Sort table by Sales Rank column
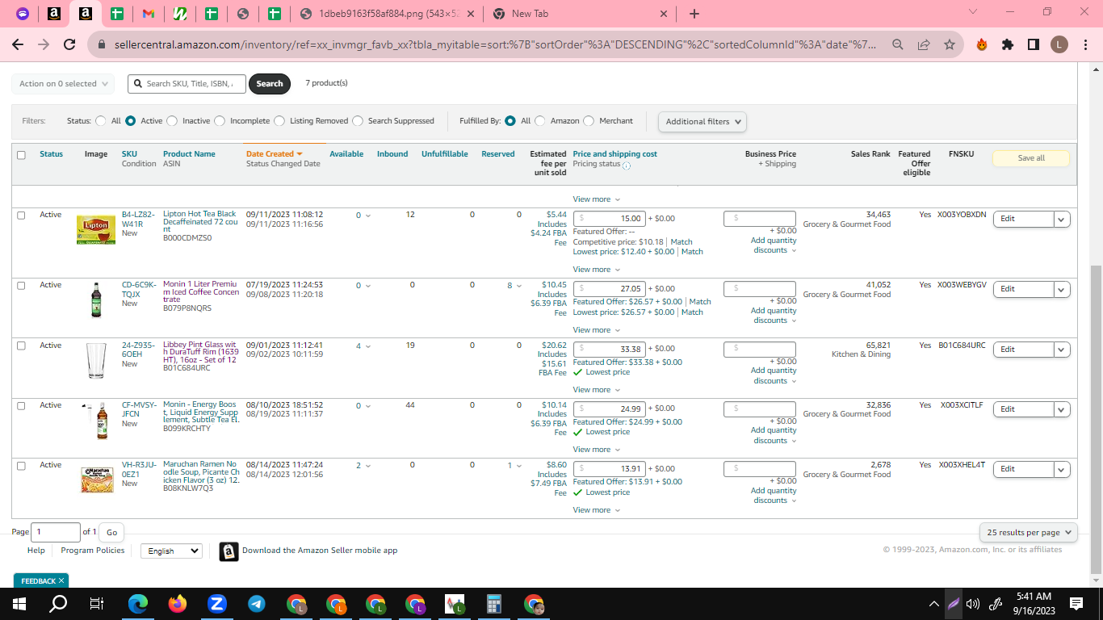The width and height of the screenshot is (1103, 620). coord(870,154)
